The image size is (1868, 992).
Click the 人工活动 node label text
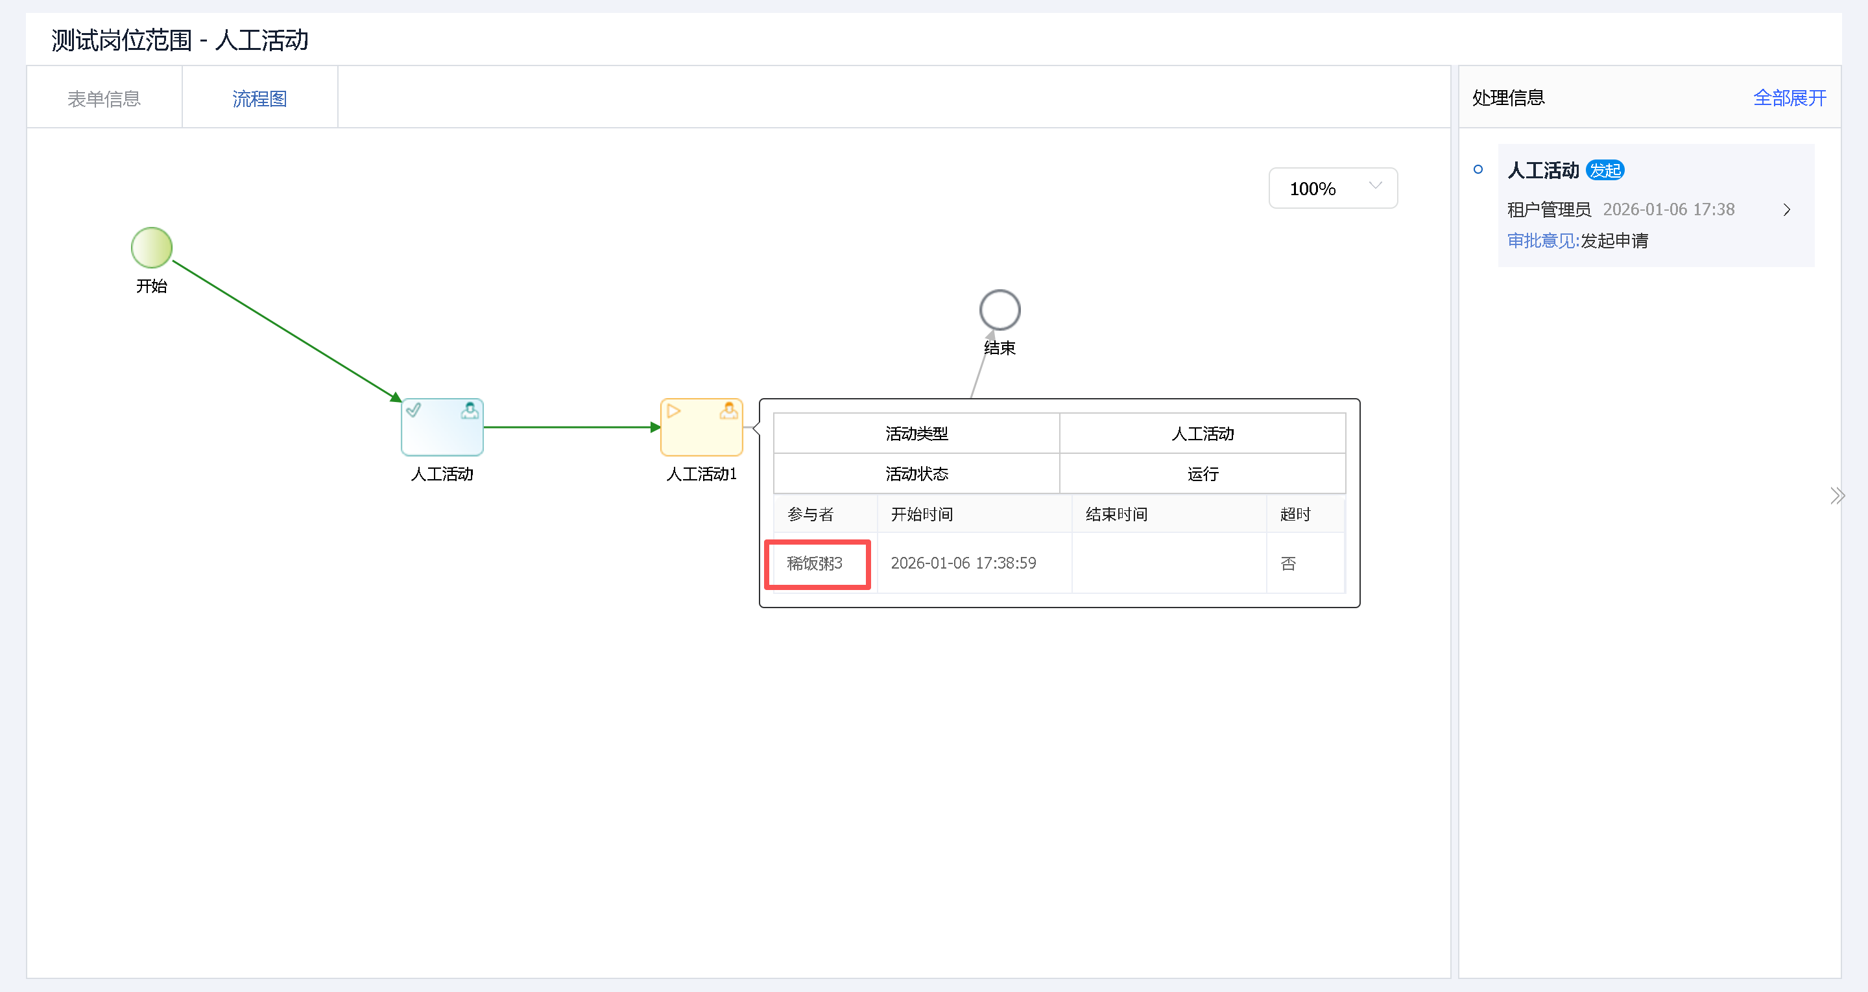tap(442, 473)
